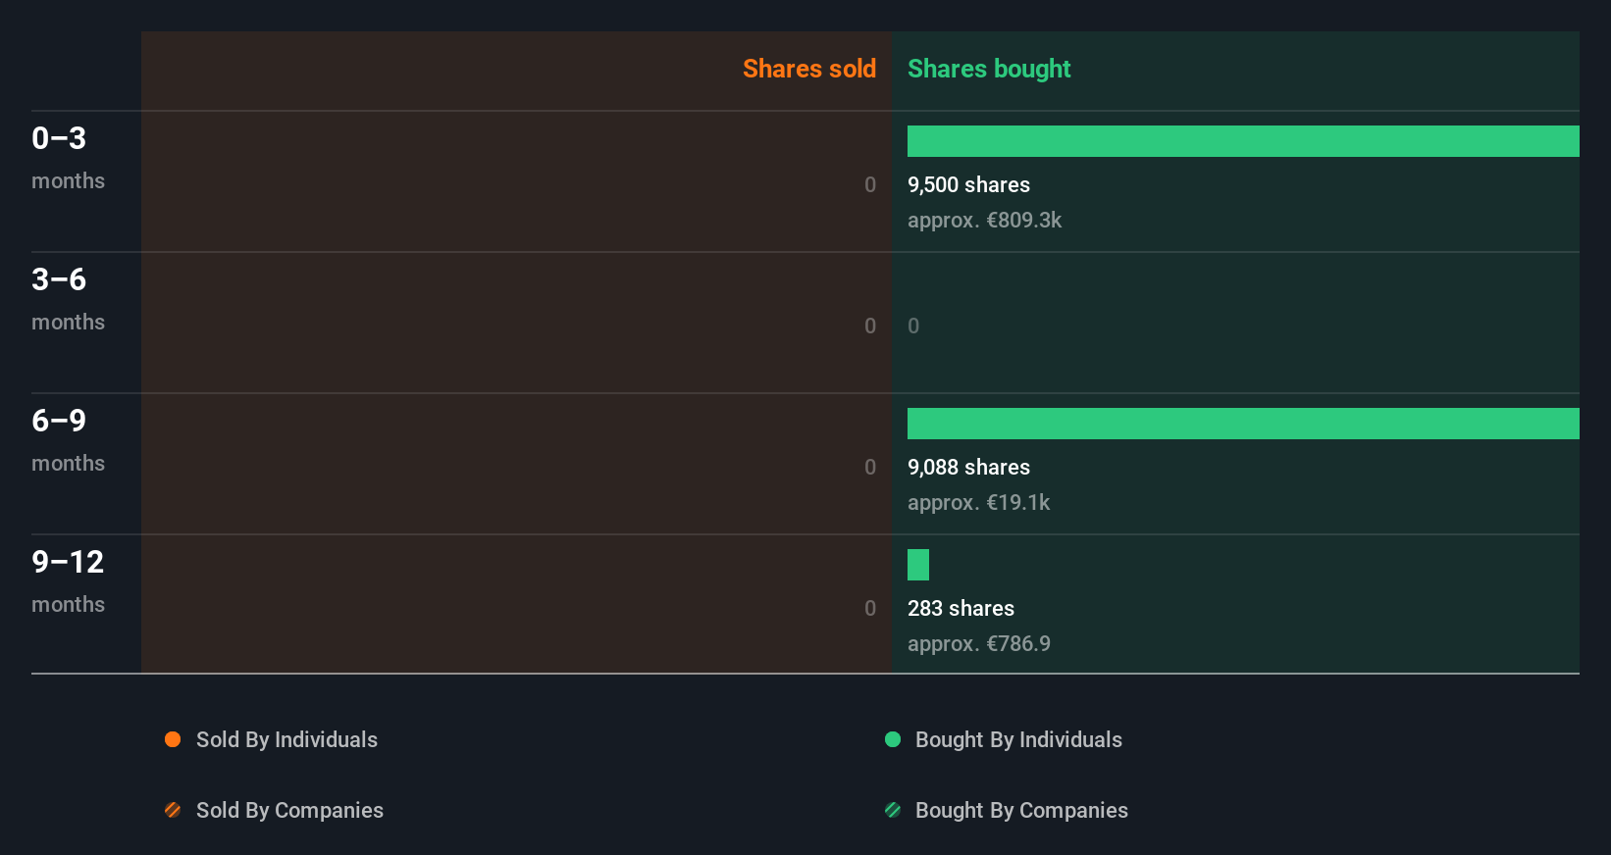Click the approx. €19.1k value
Viewport: 1611px width, 855px height.
[x=978, y=502]
